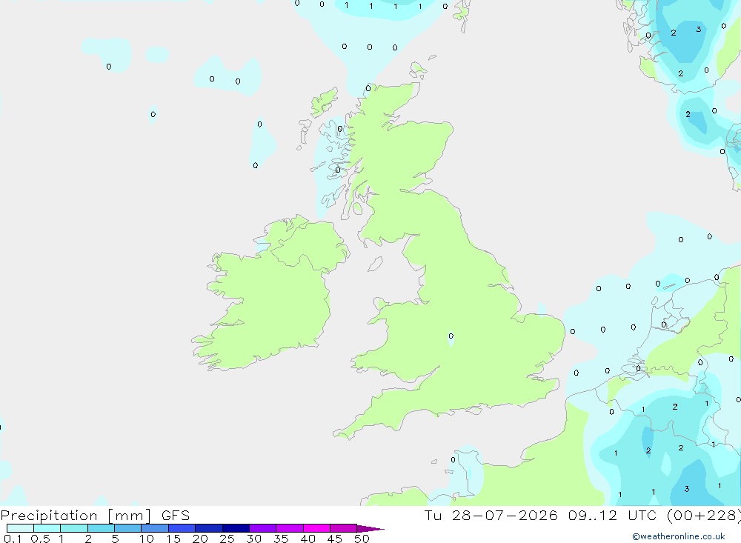Viewport: 741px width, 543px height.
Task: Click the '50' legend scale label
Action: (362, 539)
